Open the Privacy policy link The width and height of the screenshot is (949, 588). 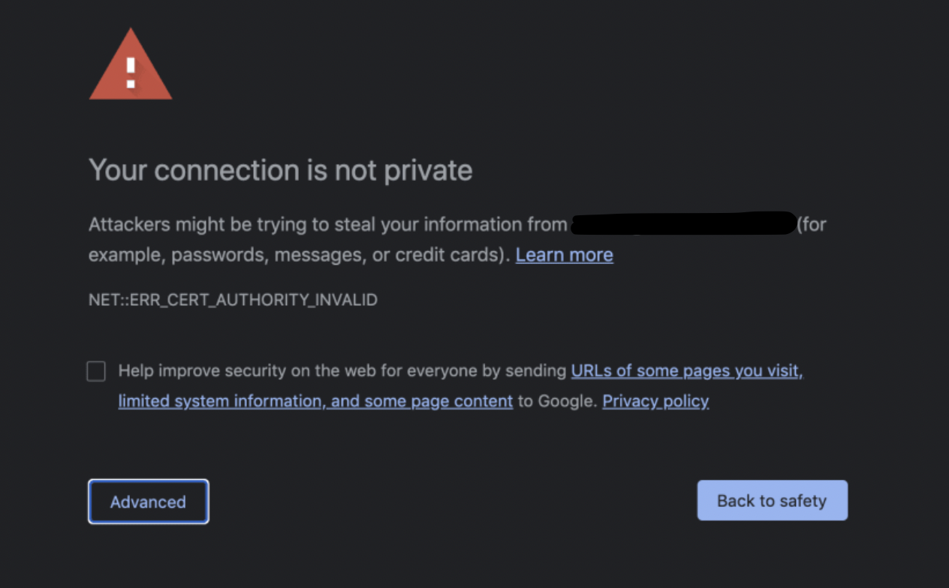pyautogui.click(x=655, y=401)
